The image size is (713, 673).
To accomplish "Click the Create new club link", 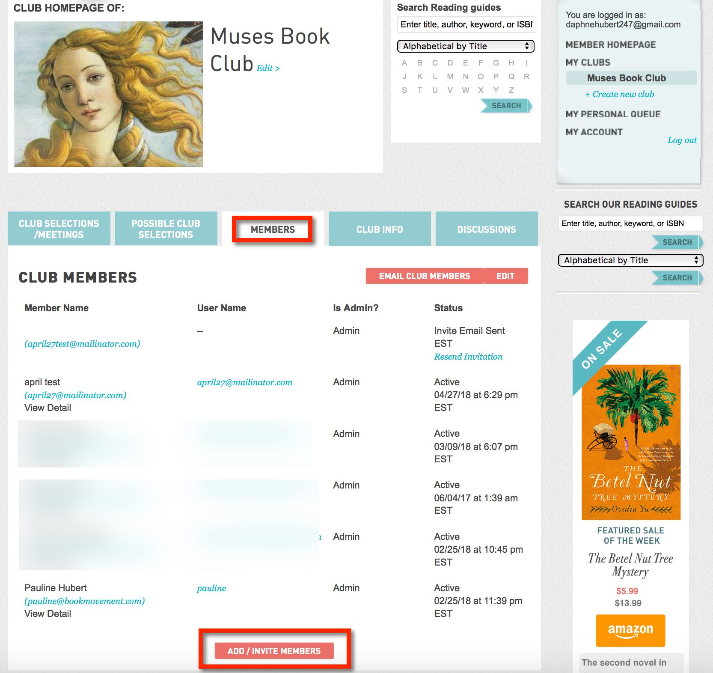I will click(620, 94).
